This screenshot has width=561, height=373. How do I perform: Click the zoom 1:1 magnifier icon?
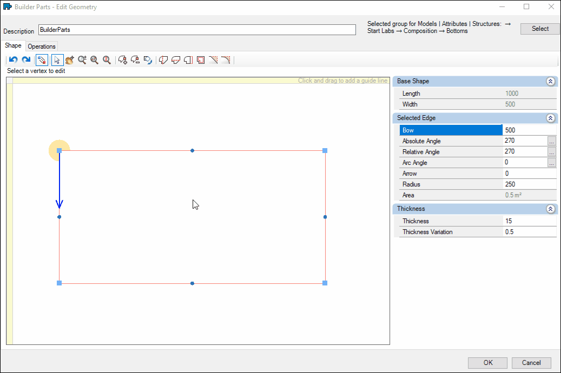tap(107, 59)
